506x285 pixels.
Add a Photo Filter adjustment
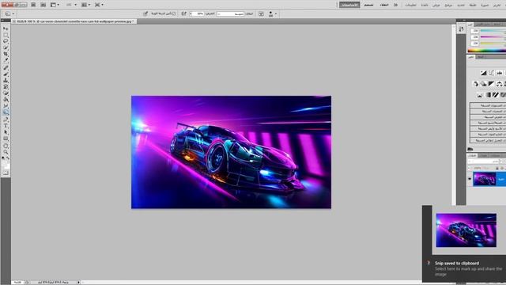tap(483, 84)
